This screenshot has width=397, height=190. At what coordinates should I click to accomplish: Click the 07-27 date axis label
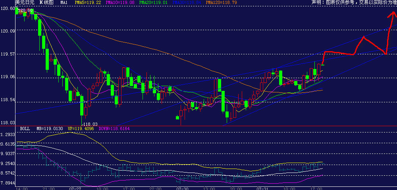pyautogui.click(x=75, y=188)
